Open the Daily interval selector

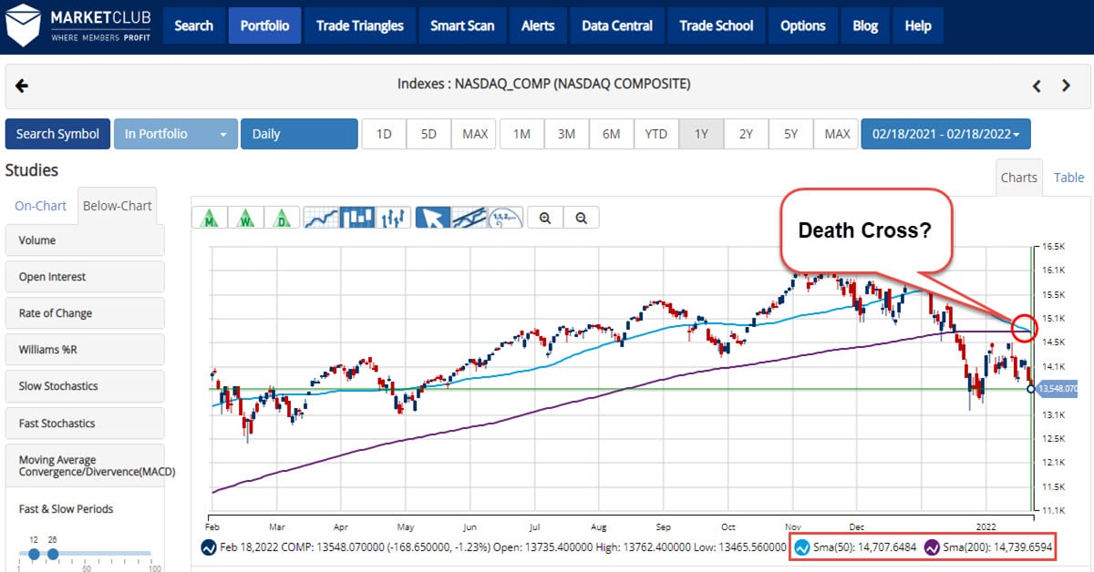(298, 133)
